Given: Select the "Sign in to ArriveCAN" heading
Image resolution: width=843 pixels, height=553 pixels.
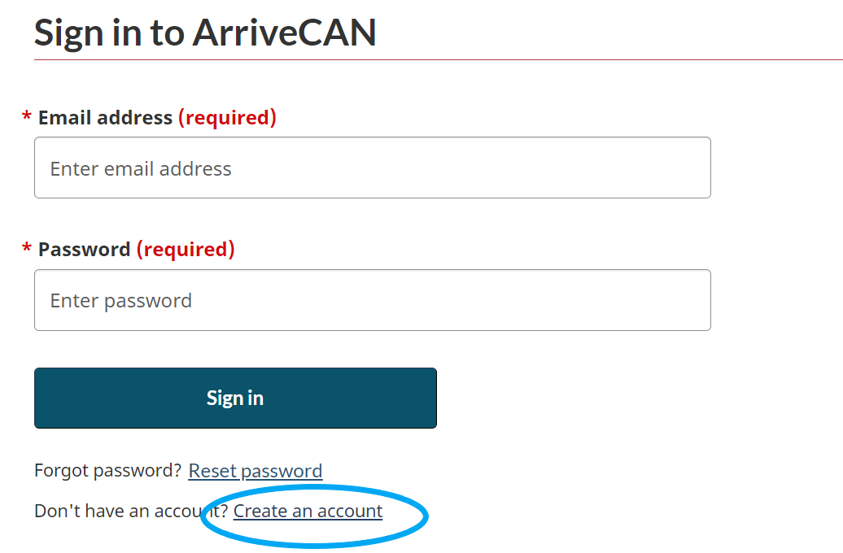Looking at the screenshot, I should (205, 33).
